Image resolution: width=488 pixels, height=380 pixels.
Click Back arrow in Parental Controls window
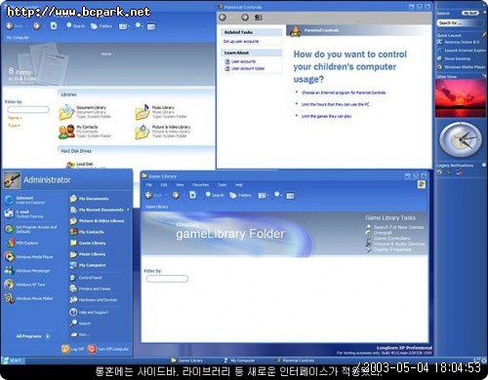223,18
